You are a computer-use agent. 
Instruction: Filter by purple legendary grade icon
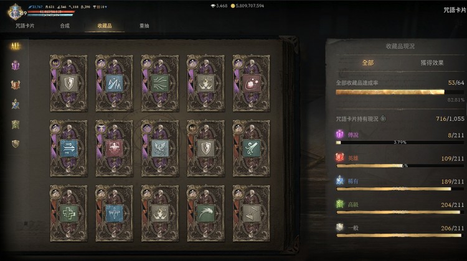pos(16,65)
